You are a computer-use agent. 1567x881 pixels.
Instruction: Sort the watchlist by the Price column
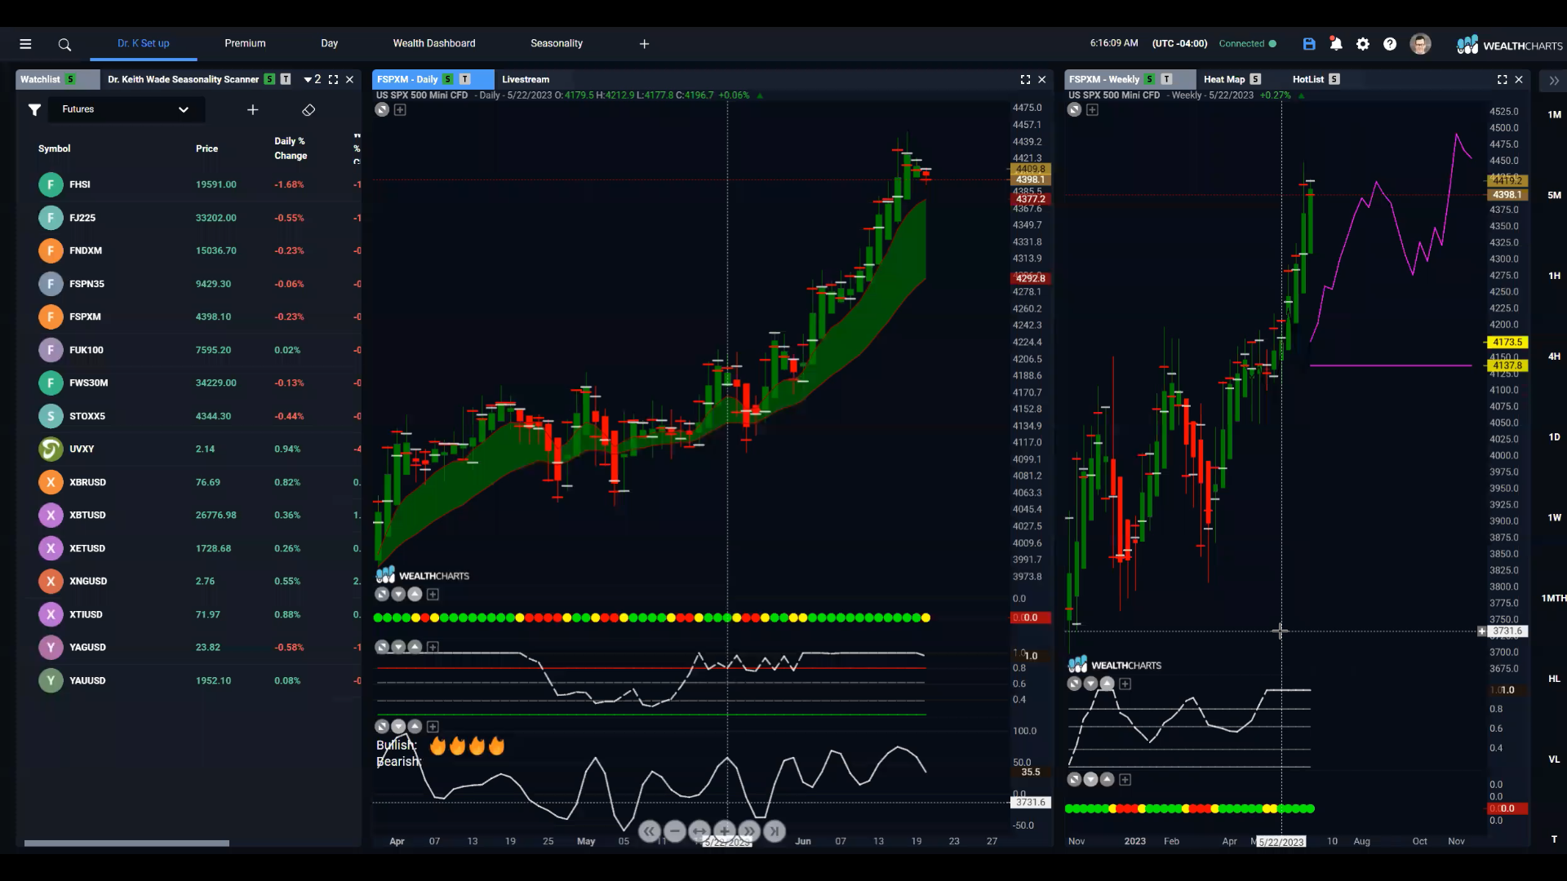click(x=206, y=148)
